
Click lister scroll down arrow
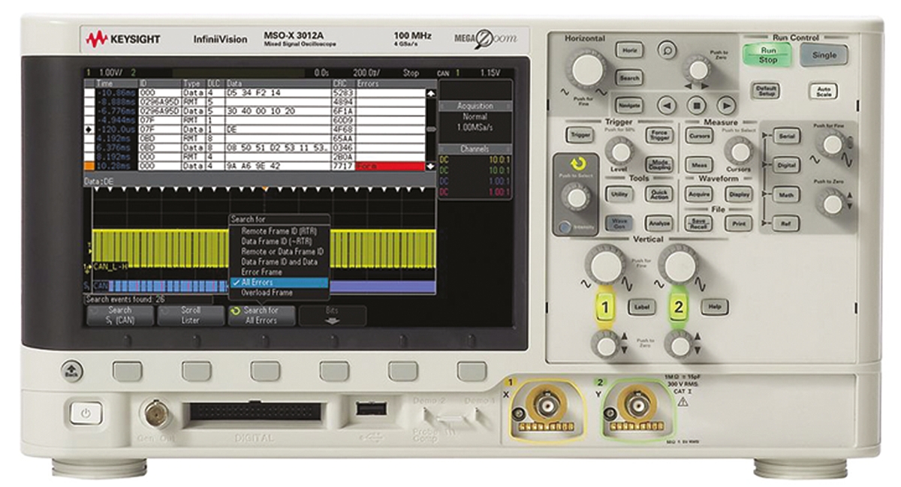[x=431, y=165]
